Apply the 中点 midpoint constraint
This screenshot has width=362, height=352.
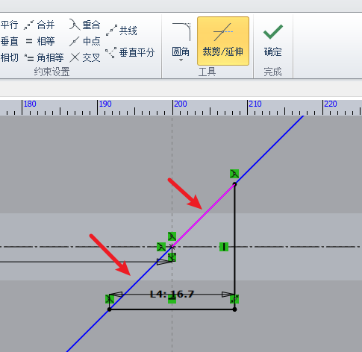(84, 41)
